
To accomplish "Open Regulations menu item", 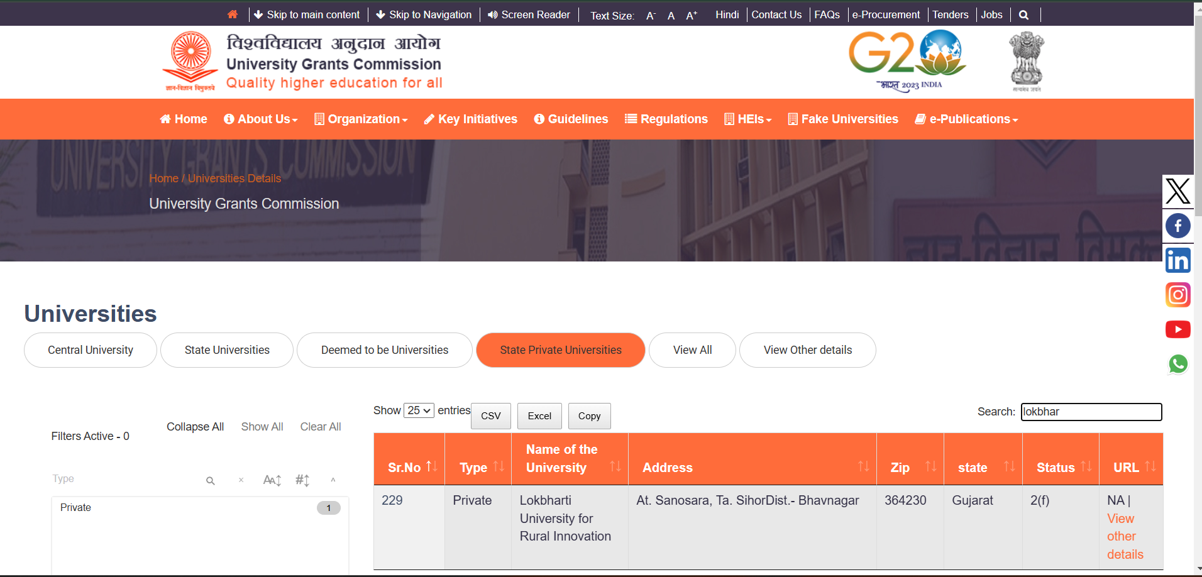I will (x=666, y=119).
